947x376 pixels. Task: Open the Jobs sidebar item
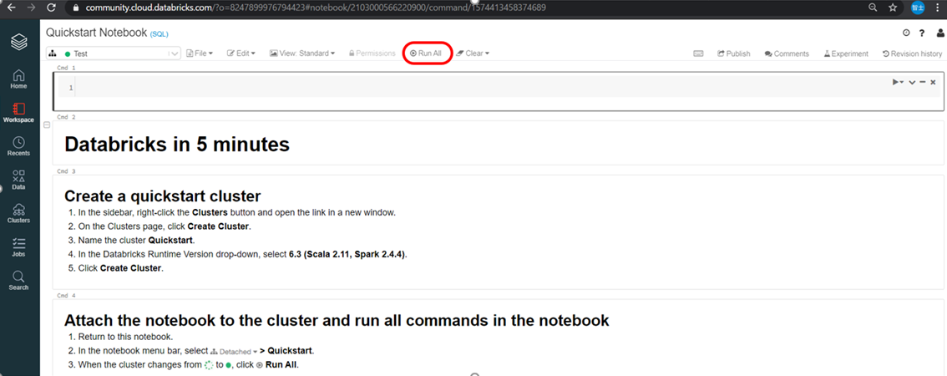(18, 246)
